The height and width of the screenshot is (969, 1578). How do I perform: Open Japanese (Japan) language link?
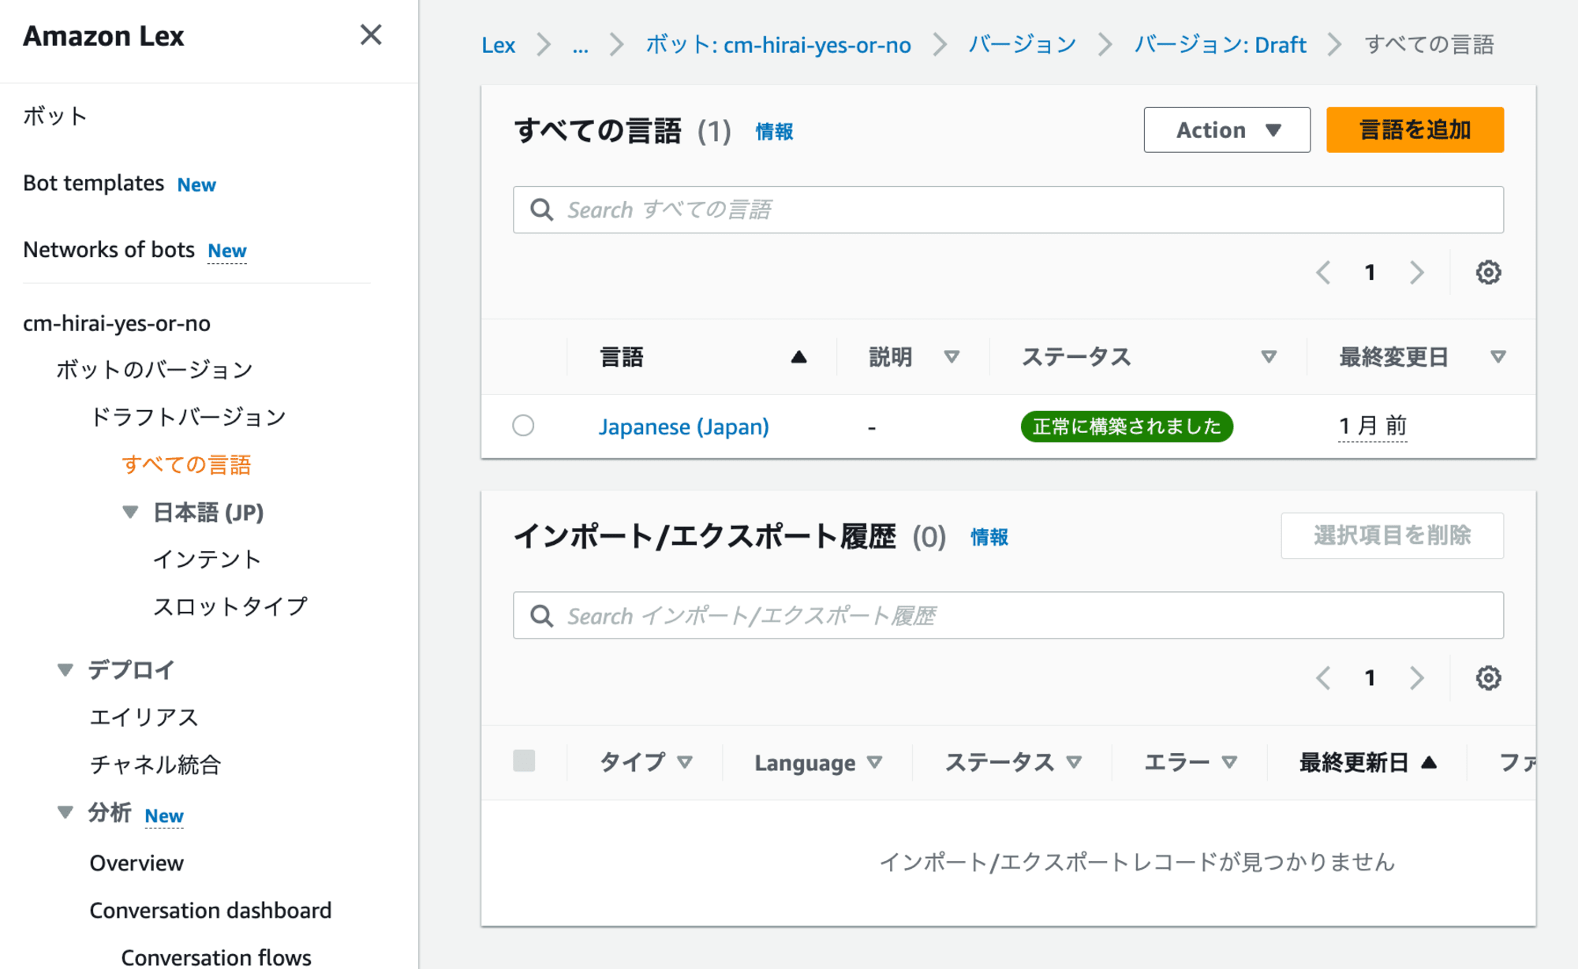(683, 427)
